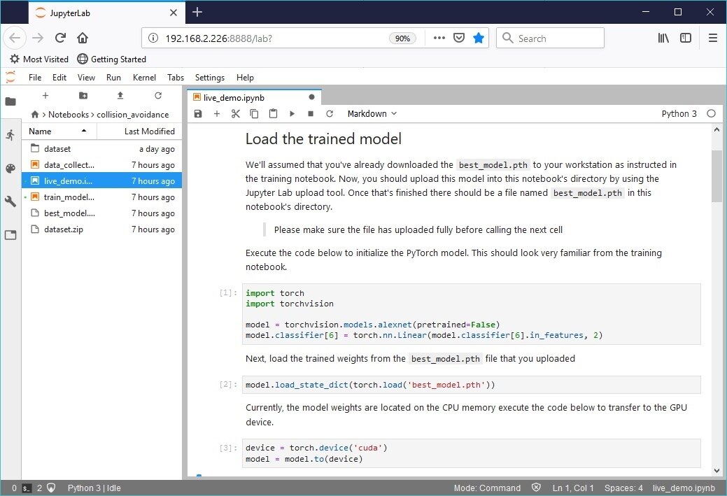
Task: Interrupt the kernel with stop icon
Action: [x=311, y=113]
